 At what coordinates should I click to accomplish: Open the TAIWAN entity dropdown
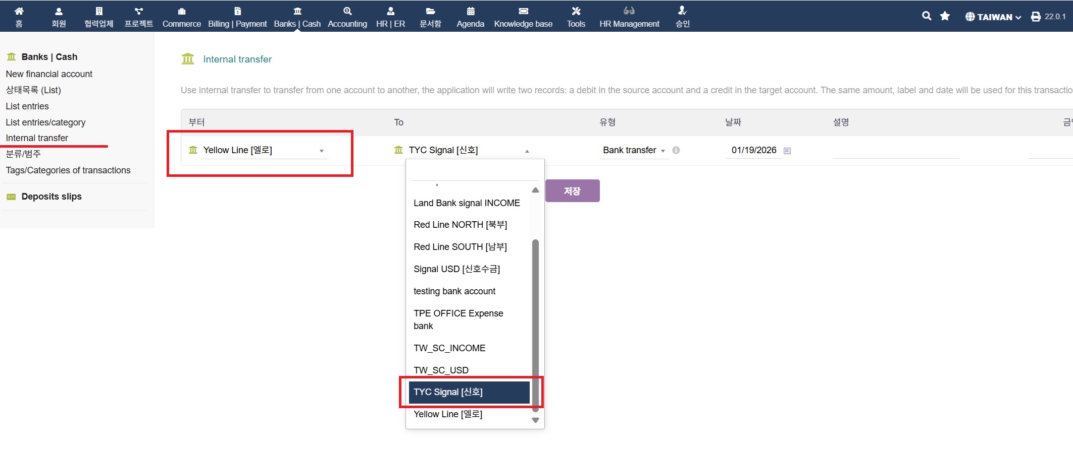click(x=993, y=17)
